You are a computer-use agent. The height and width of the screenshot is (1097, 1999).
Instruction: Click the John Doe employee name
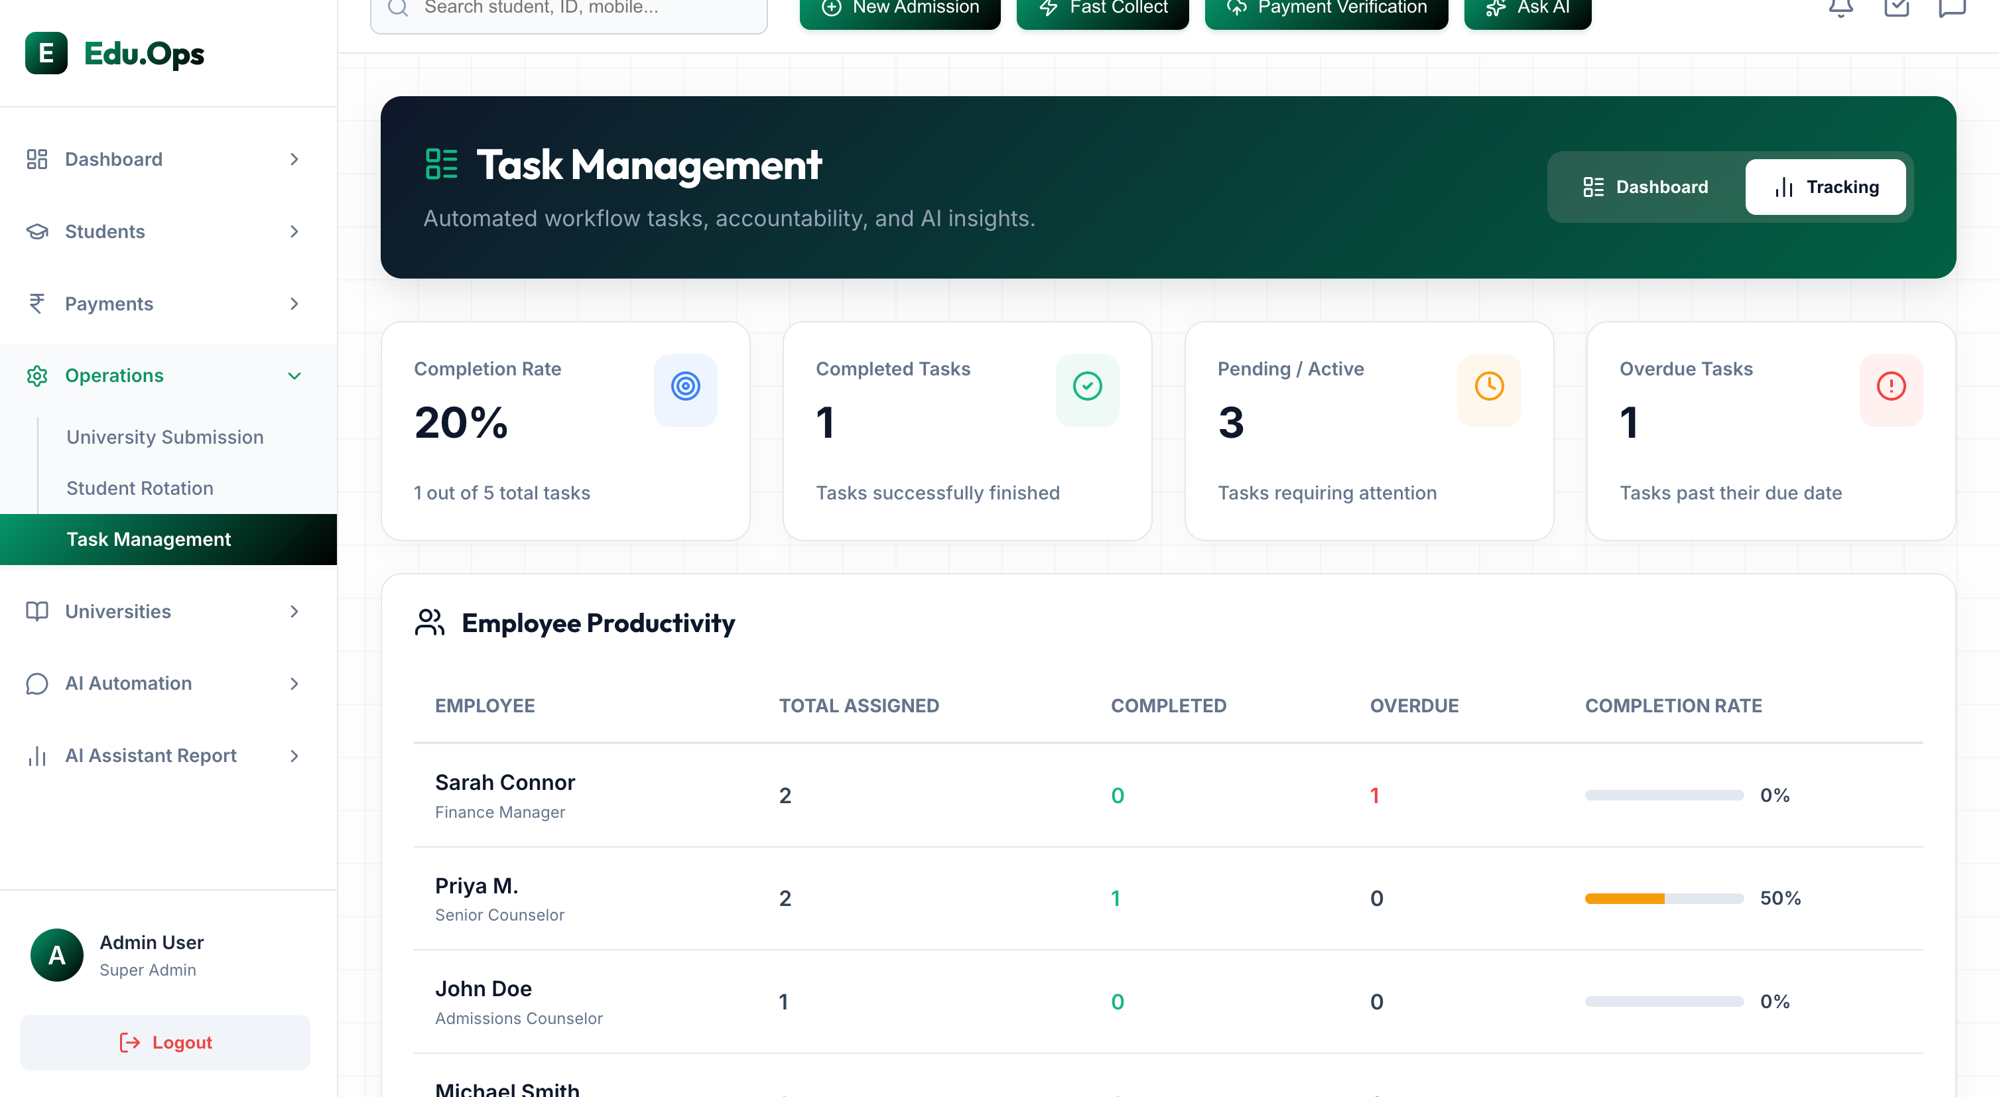tap(484, 988)
